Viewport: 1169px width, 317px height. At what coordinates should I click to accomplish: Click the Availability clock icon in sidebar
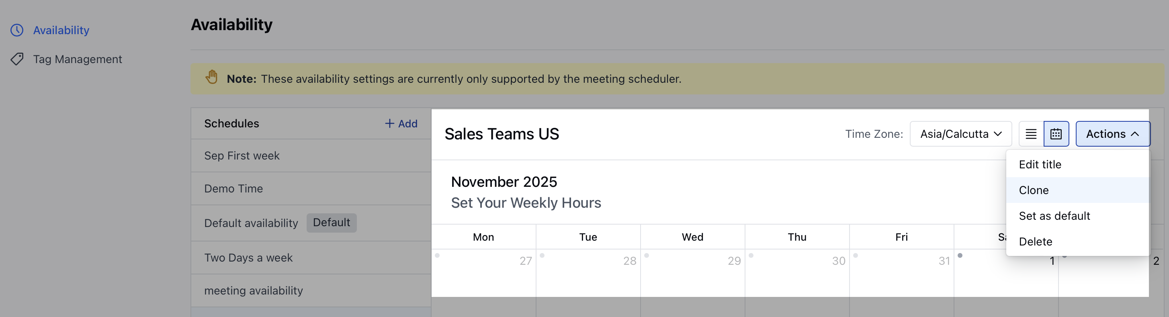click(x=17, y=31)
